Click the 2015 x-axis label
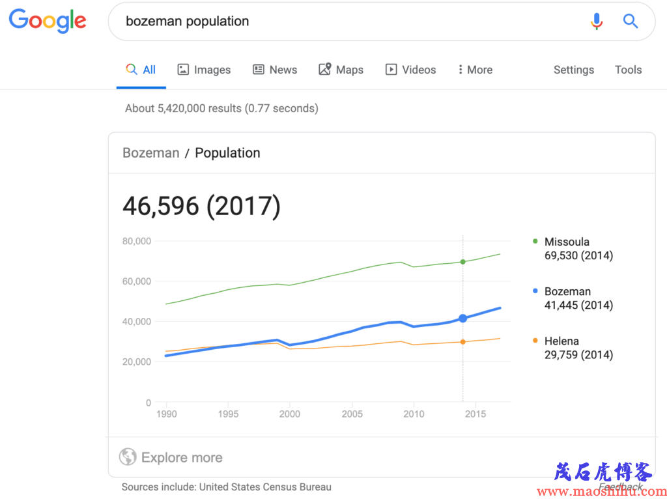The width and height of the screenshot is (667, 499). point(475,414)
